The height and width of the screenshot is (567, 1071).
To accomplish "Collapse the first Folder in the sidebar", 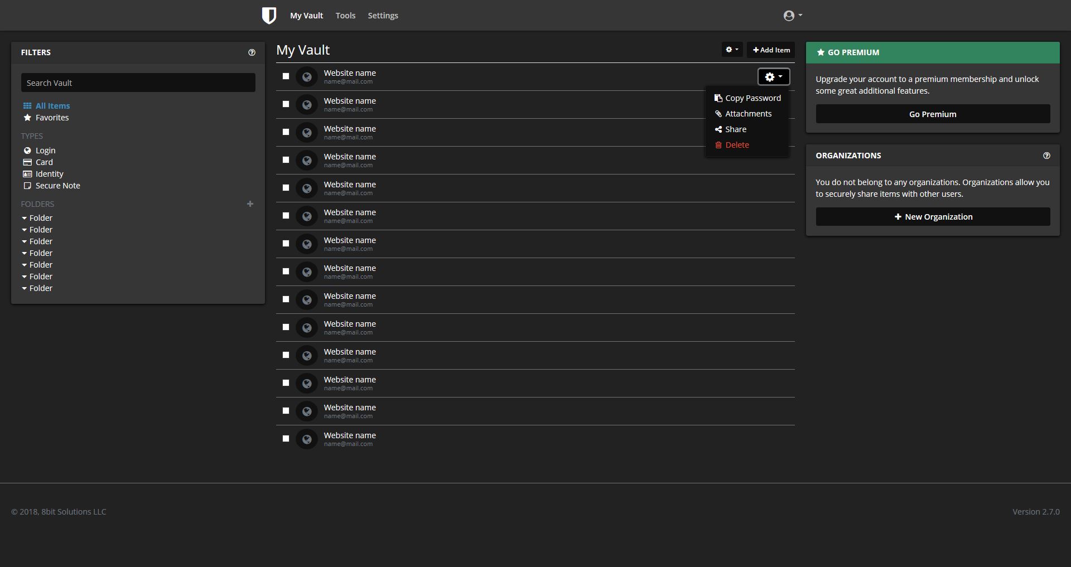I will click(24, 217).
